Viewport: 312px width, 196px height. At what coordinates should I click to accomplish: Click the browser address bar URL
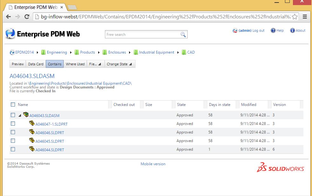(x=166, y=17)
